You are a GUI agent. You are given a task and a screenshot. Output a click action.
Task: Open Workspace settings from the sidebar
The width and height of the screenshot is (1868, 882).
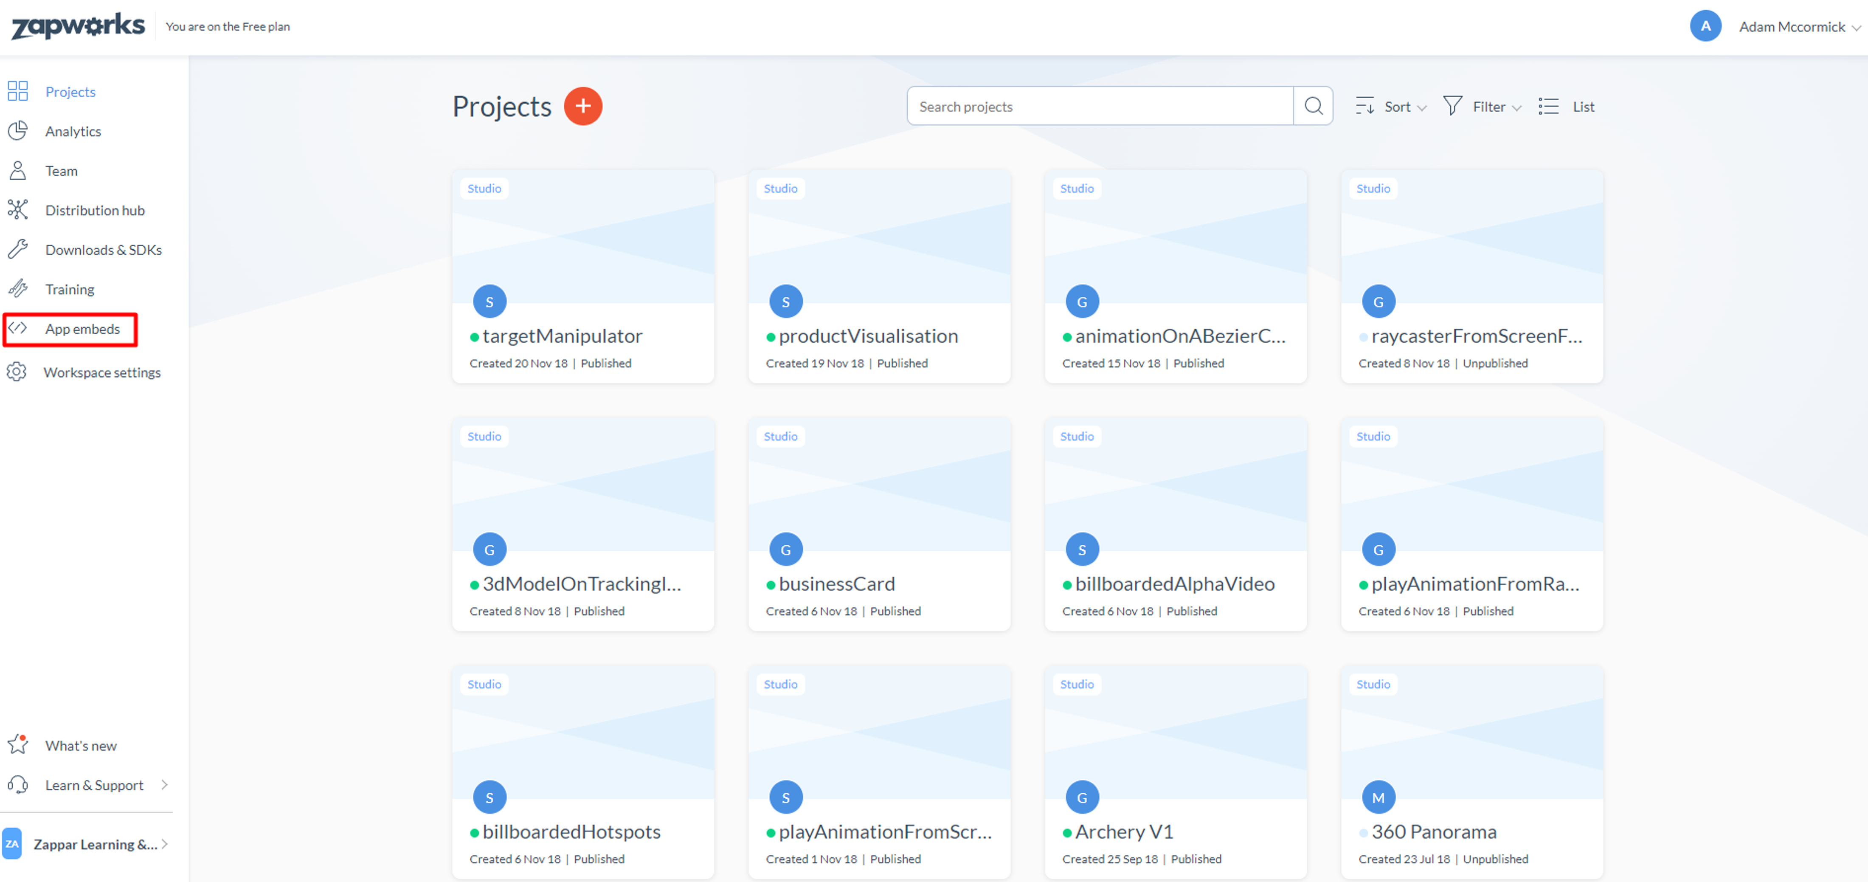pos(101,372)
